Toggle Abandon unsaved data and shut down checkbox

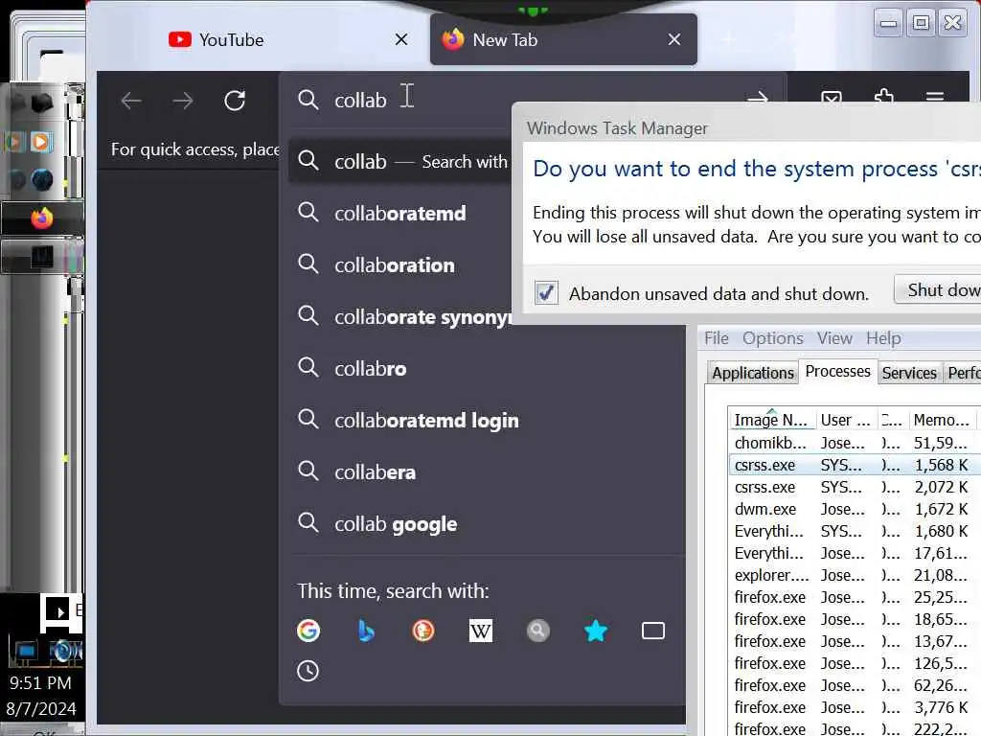(546, 292)
